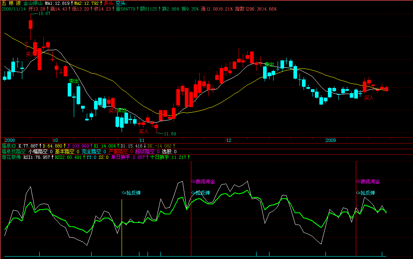Click the index value 指数(296.38)4.66%
The height and width of the screenshot is (259, 413).
pos(256,9)
